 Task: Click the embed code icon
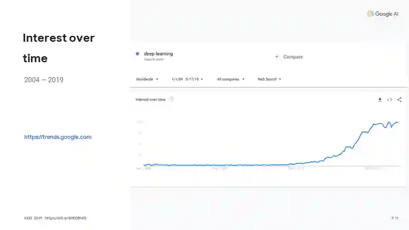pos(389,100)
